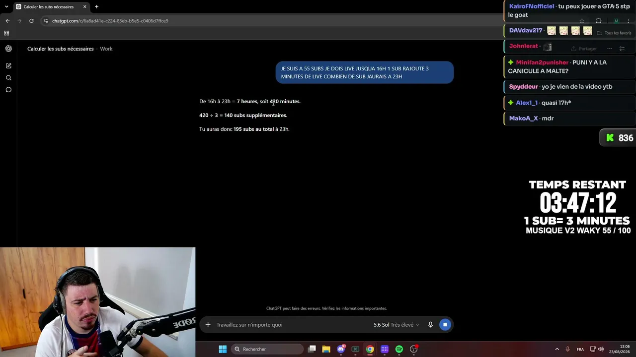Reload the ChatGPT page

coord(31,21)
